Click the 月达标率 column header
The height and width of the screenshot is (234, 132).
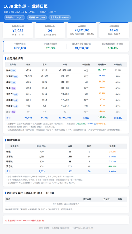[x=102, y=65]
